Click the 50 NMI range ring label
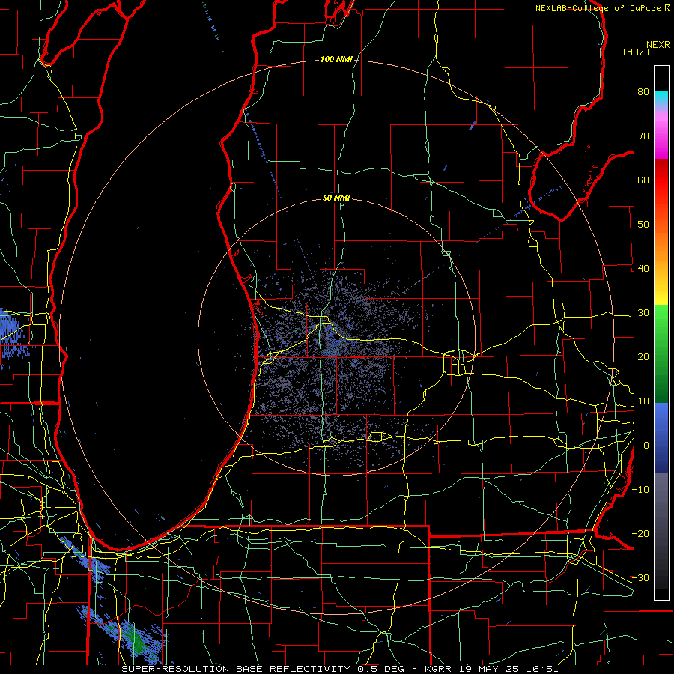The width and height of the screenshot is (674, 674). tap(336, 198)
